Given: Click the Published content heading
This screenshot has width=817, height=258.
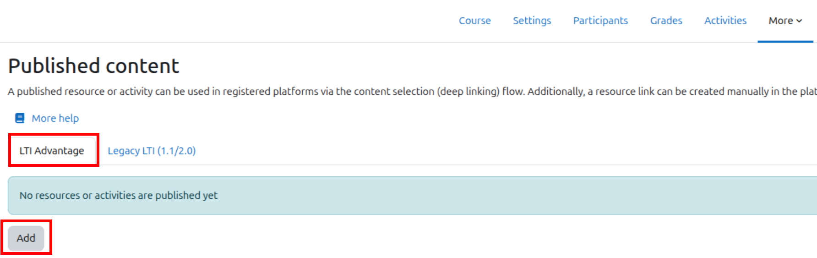Looking at the screenshot, I should coord(93,66).
